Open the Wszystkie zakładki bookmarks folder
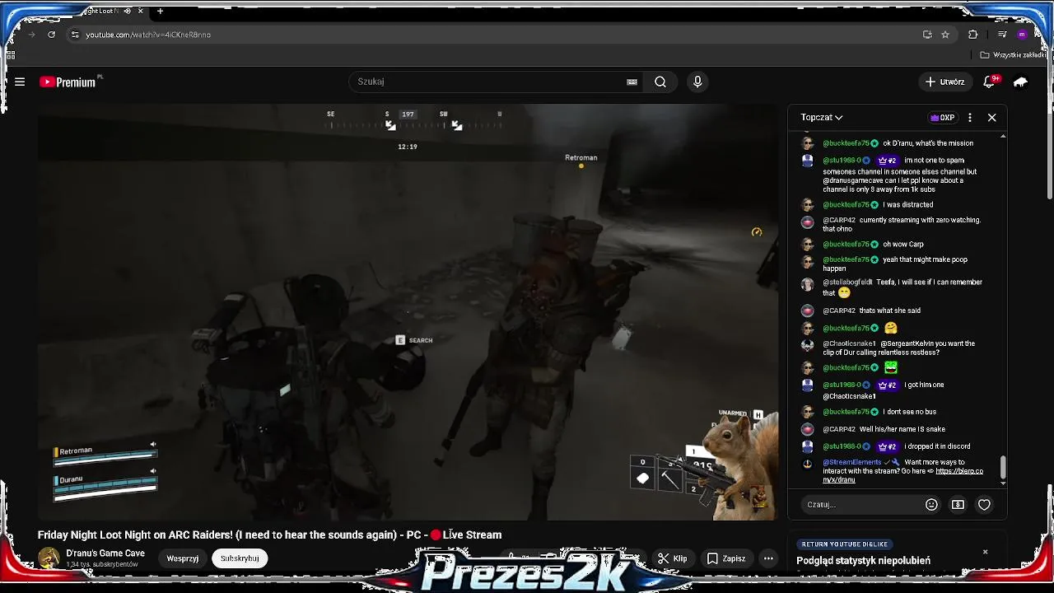Screen dimensions: 1054x593 tap(1014, 55)
